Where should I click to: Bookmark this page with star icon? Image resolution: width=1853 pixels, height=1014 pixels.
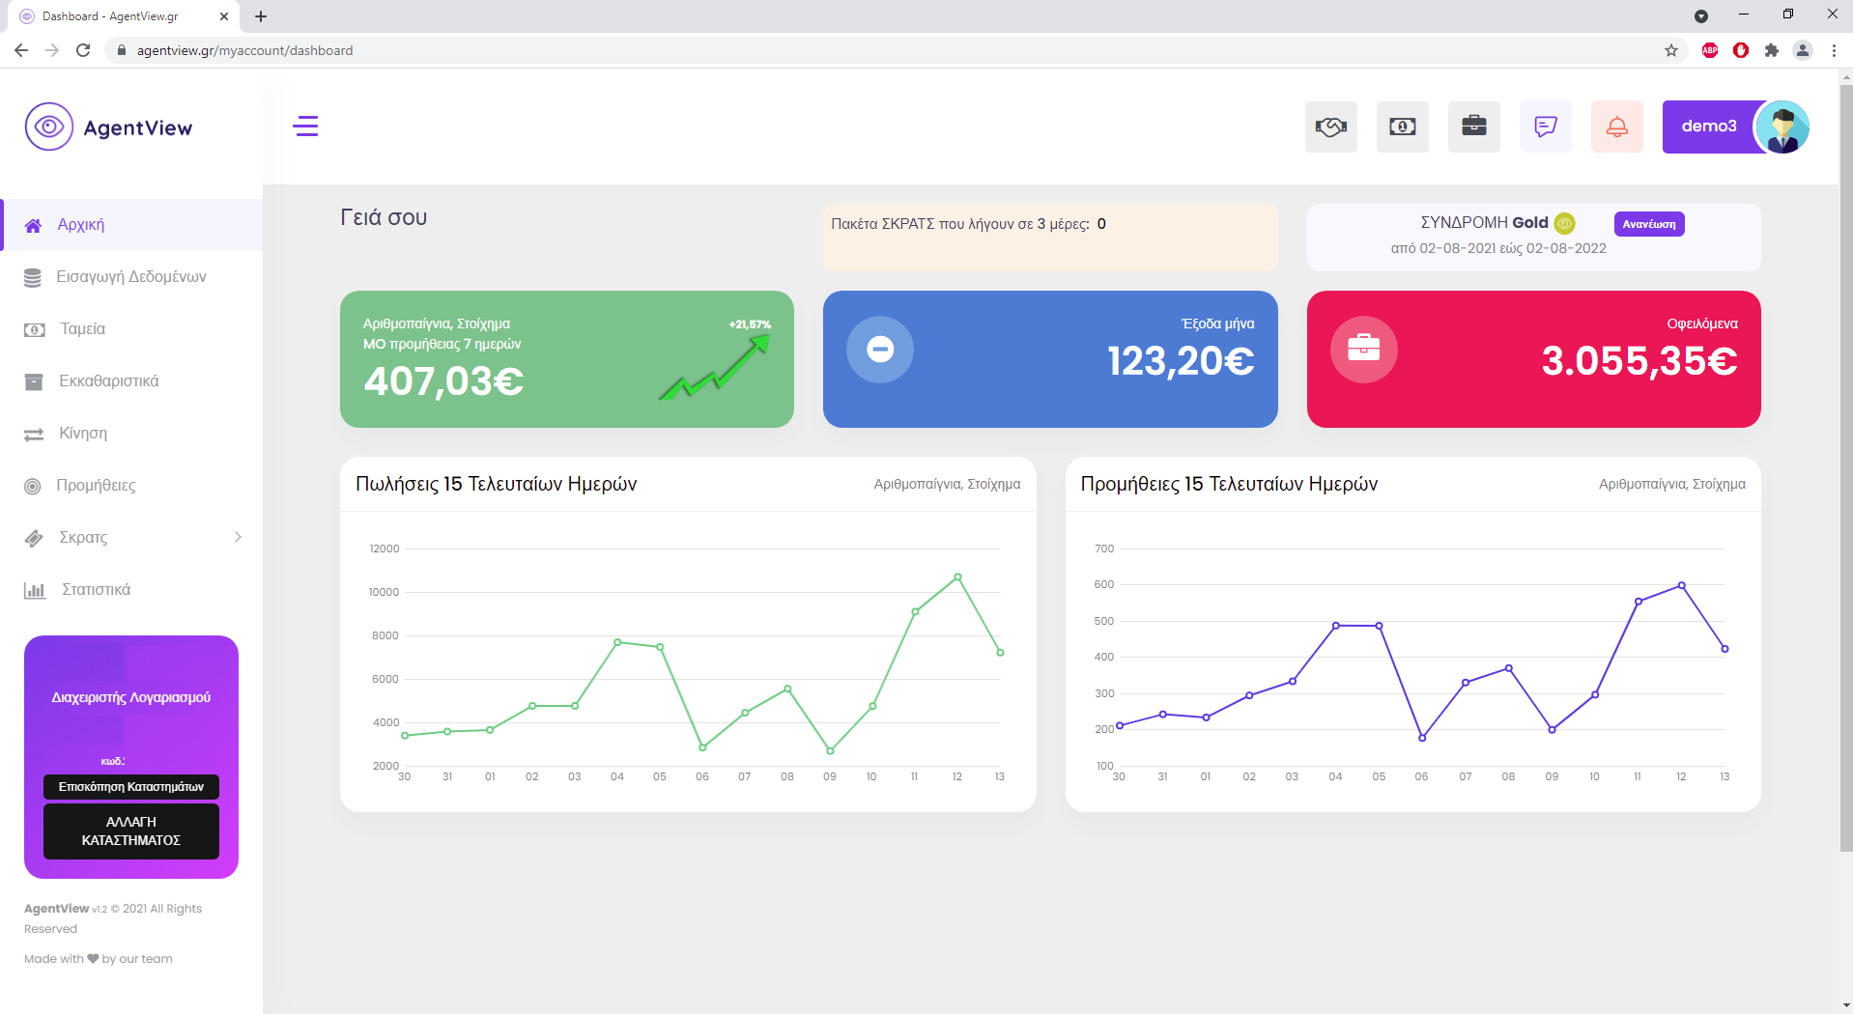1670,50
